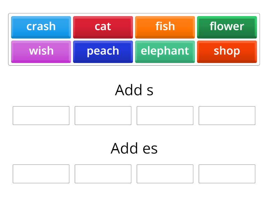This screenshot has height=201, width=268.
Task: Pick the blue "peach" tile
Action: pos(103,51)
